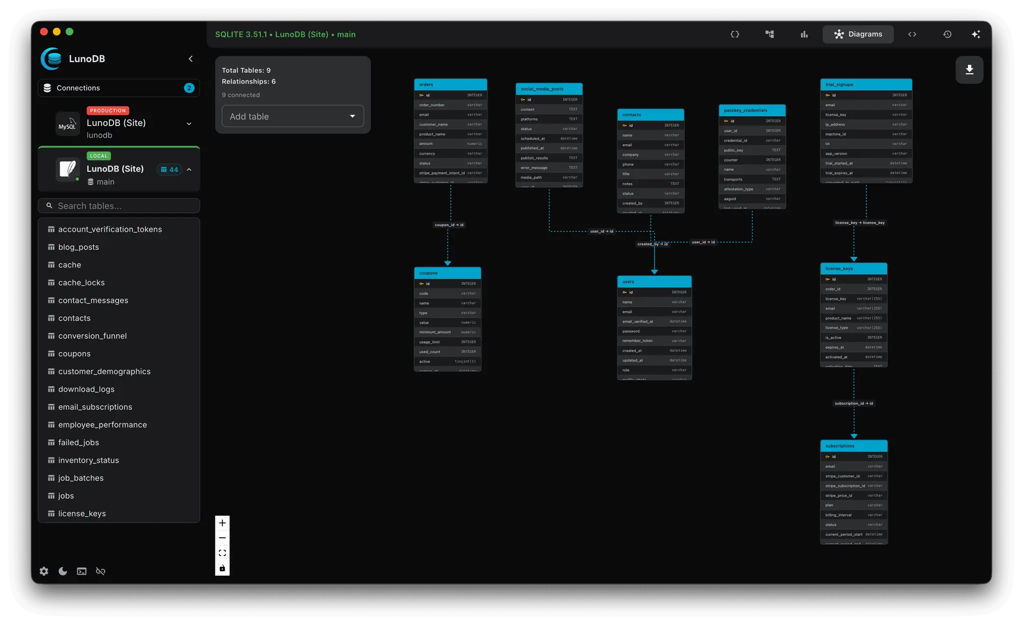Viewport: 1023px width, 625px height.
Task: Click the license_key → license_key relationship label
Action: 860,223
